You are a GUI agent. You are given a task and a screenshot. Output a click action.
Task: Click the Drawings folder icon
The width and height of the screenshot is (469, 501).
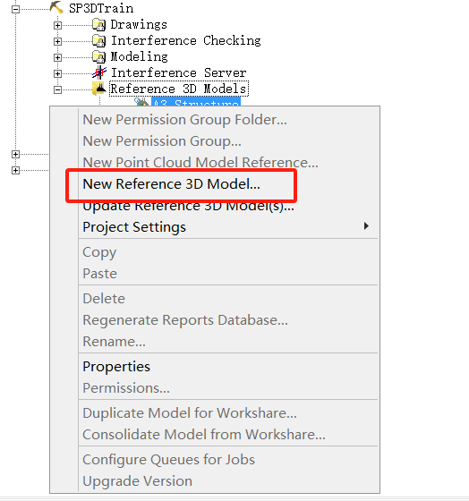[98, 24]
